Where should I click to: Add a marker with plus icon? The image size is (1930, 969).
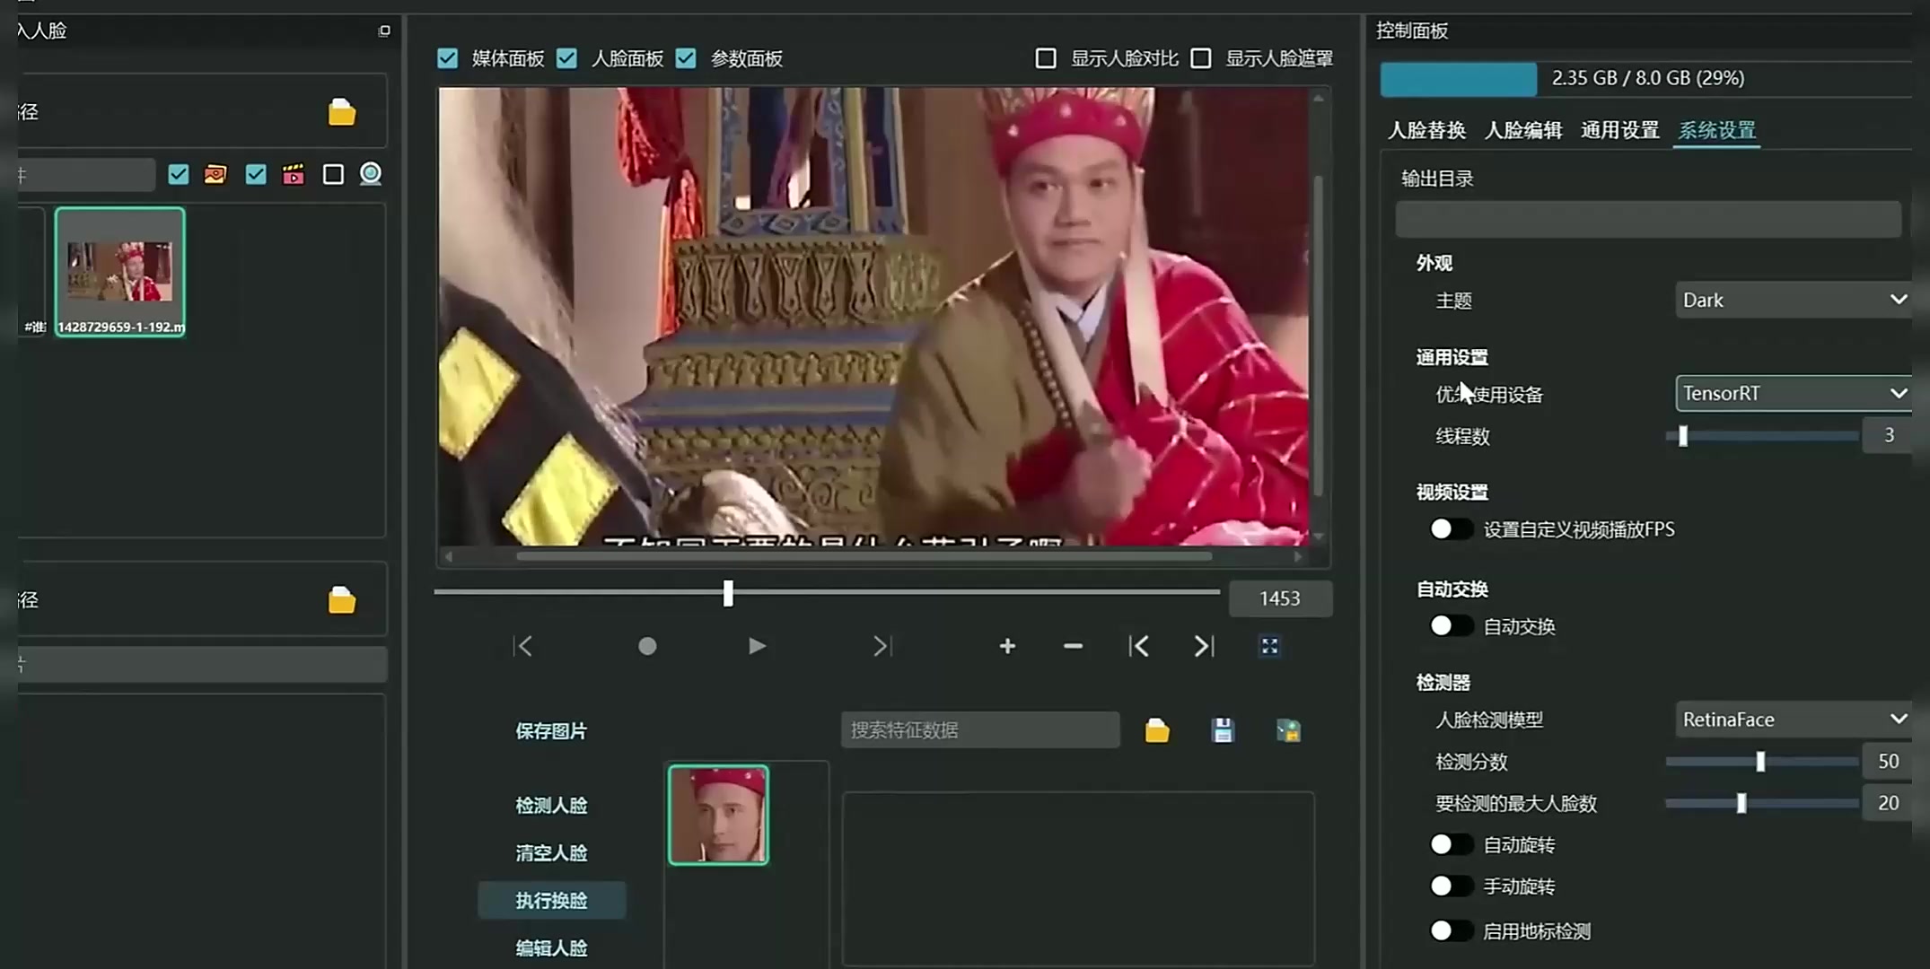(1007, 646)
